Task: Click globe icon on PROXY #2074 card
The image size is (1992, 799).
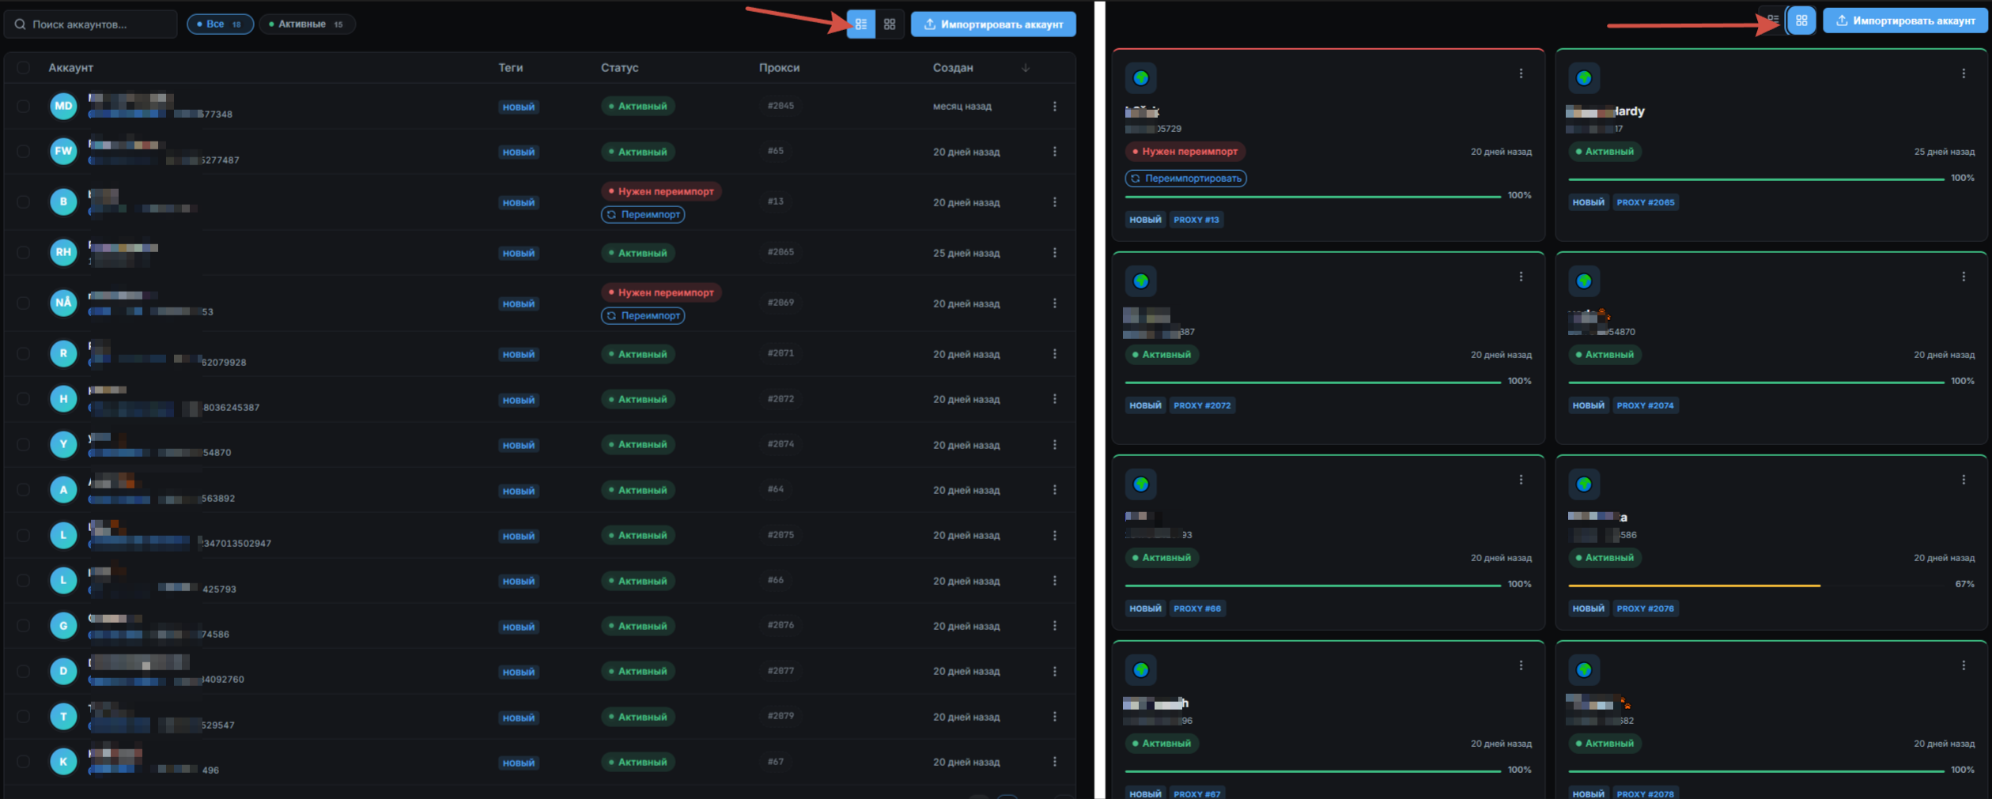Action: pos(1583,281)
